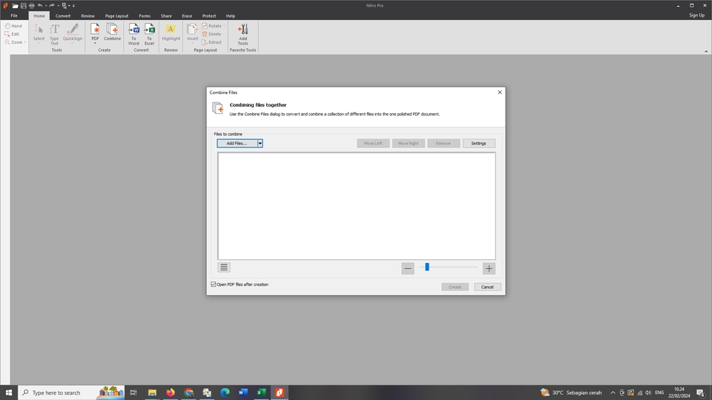This screenshot has width=712, height=400.
Task: Click the minus thumbnail size button
Action: pos(408,268)
